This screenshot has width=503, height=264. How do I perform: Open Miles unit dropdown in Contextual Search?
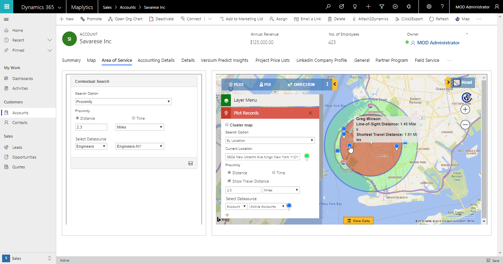[x=140, y=127]
